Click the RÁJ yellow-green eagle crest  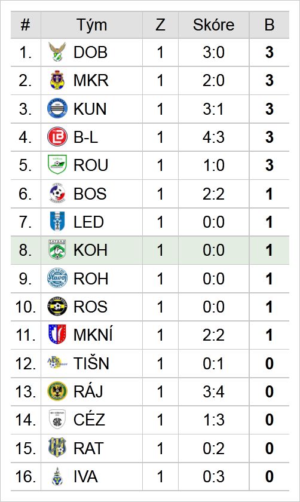pyautogui.click(x=57, y=391)
